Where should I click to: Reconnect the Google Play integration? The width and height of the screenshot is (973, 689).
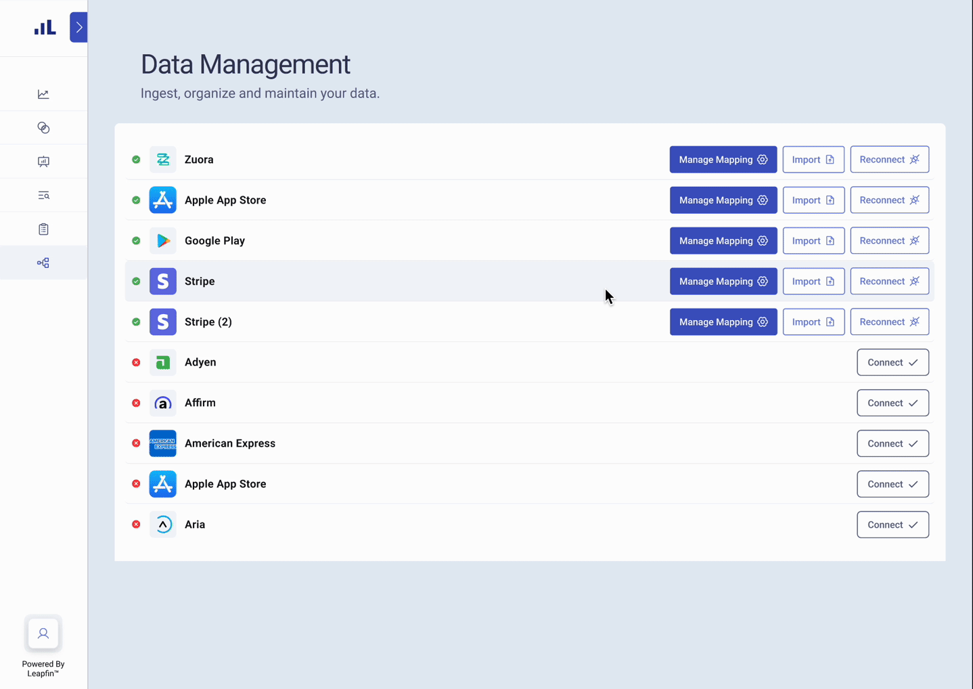click(890, 241)
